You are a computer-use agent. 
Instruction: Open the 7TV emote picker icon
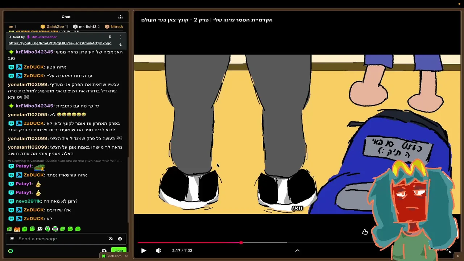(x=111, y=239)
